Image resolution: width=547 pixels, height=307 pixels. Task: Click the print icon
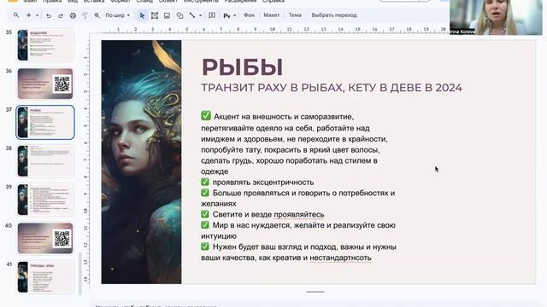[x=73, y=15]
